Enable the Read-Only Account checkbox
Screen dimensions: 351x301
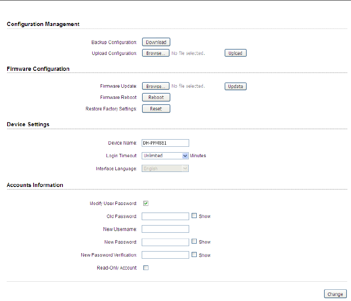point(146,267)
